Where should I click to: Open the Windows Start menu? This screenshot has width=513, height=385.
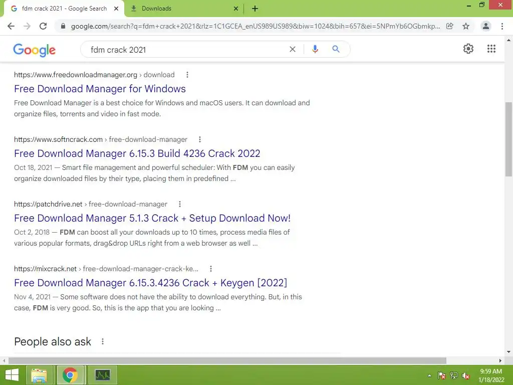(x=12, y=375)
